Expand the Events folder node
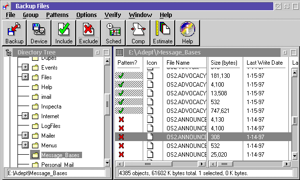 click(x=25, y=67)
